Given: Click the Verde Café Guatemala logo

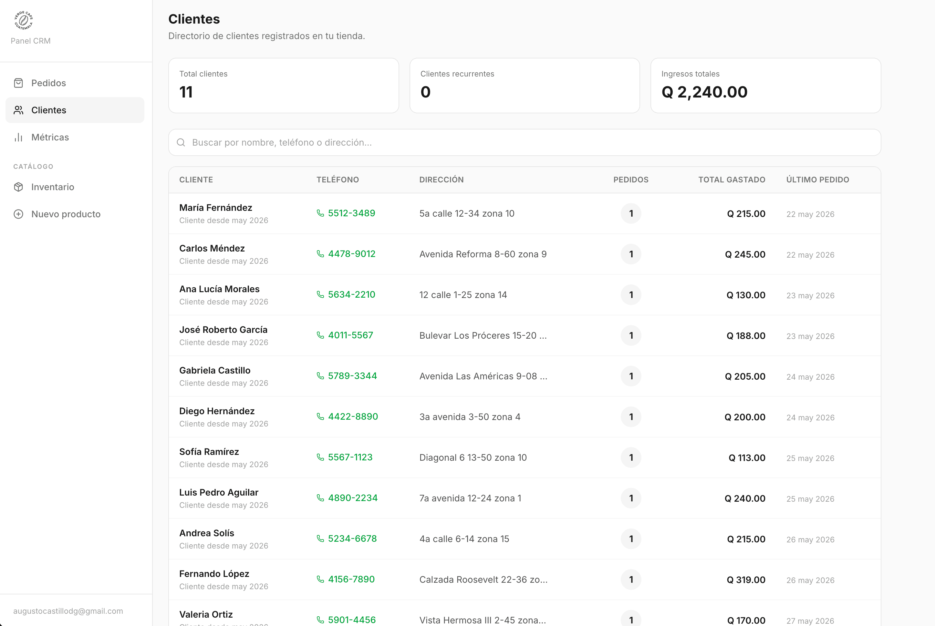Looking at the screenshot, I should pos(24,20).
